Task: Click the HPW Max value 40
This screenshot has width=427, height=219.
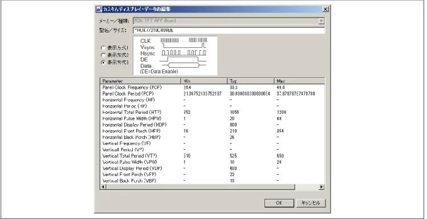Action: coord(279,118)
